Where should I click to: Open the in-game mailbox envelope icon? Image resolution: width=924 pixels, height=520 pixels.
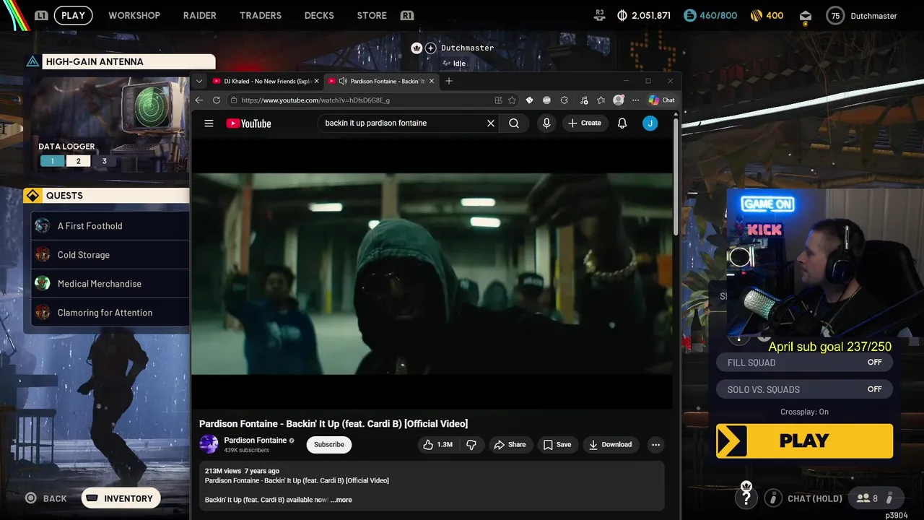[x=806, y=16]
